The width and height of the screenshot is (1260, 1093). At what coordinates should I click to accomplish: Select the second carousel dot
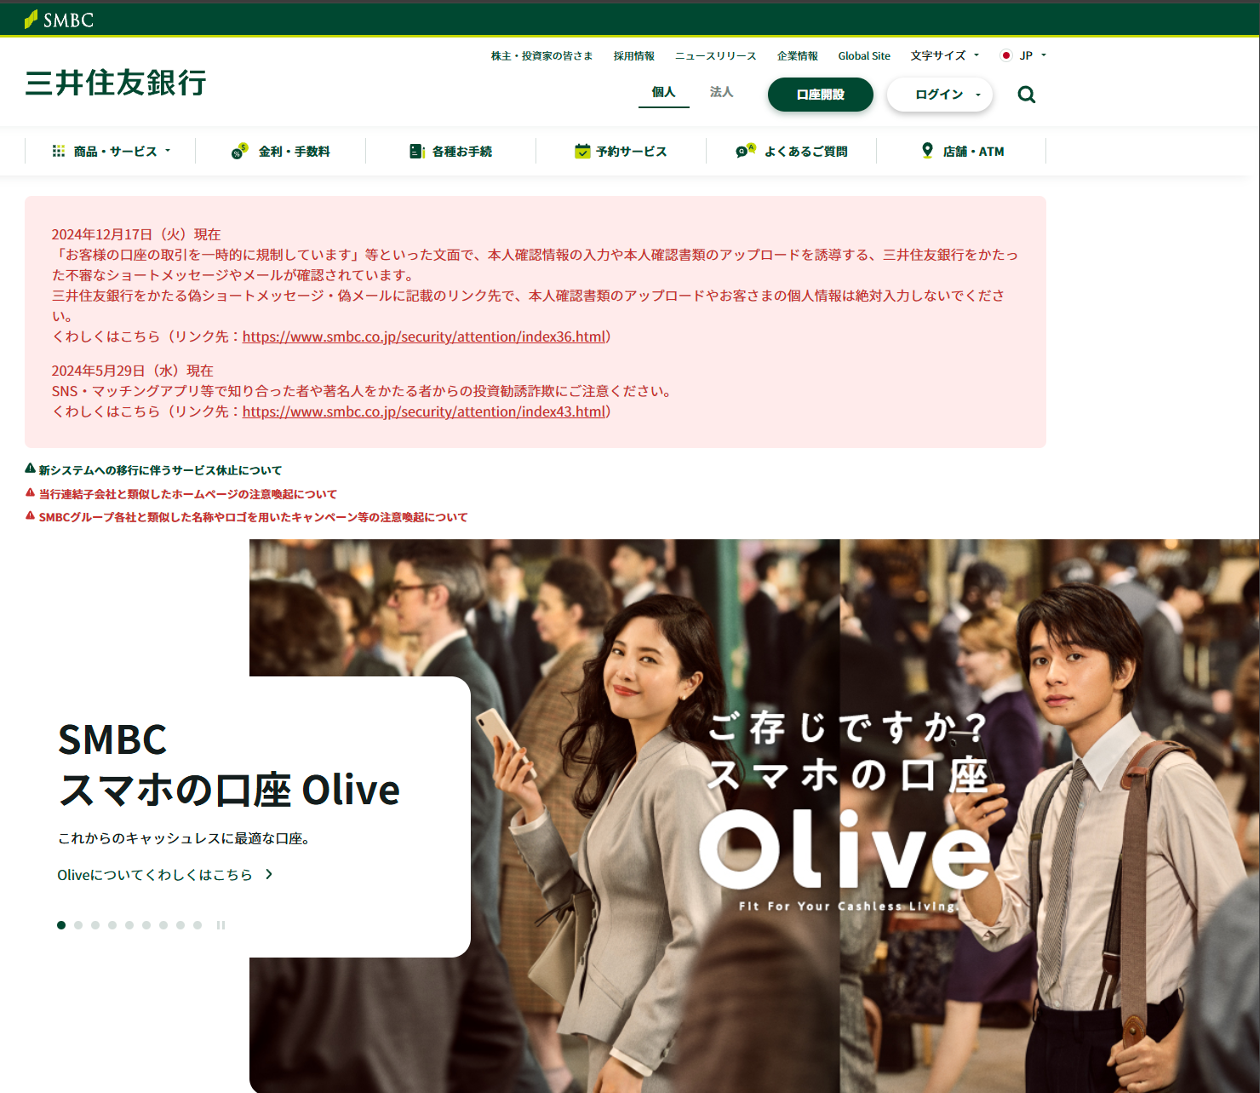[x=78, y=925]
